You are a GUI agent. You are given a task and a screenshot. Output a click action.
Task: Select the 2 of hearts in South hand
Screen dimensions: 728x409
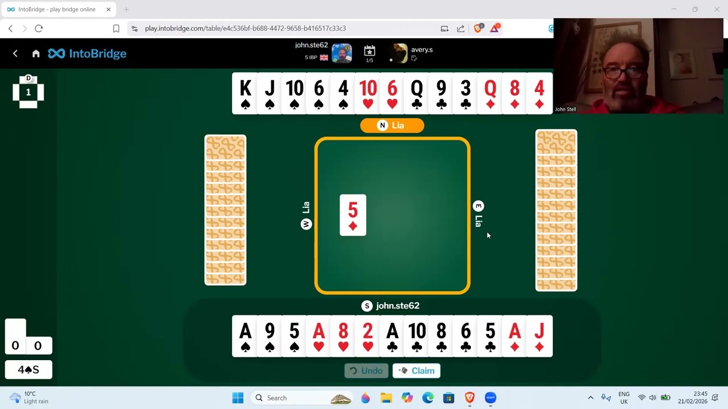[367, 336]
